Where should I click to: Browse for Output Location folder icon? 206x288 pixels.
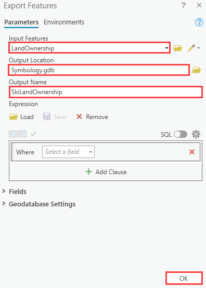tap(197, 70)
